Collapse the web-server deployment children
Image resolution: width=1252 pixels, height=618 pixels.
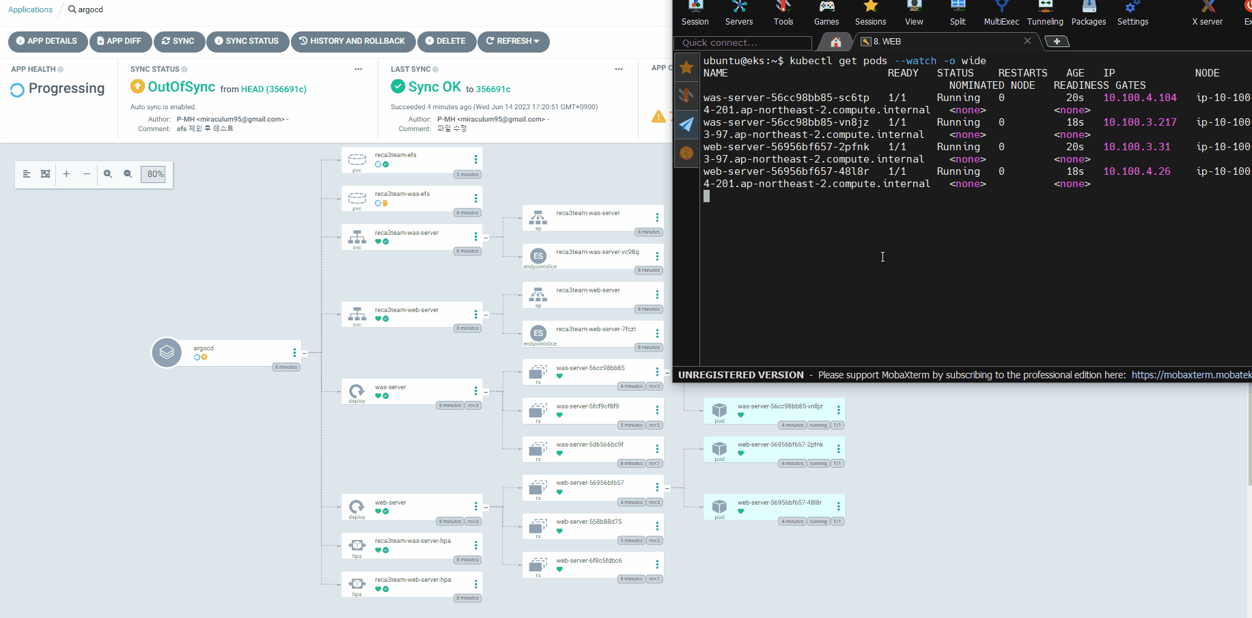[486, 507]
